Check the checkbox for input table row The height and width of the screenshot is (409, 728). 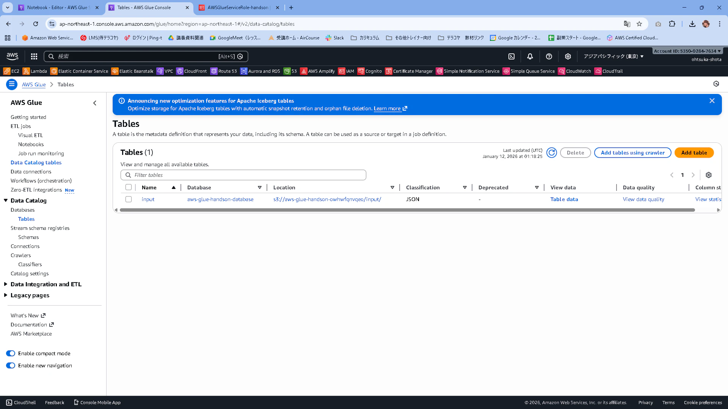tap(129, 199)
